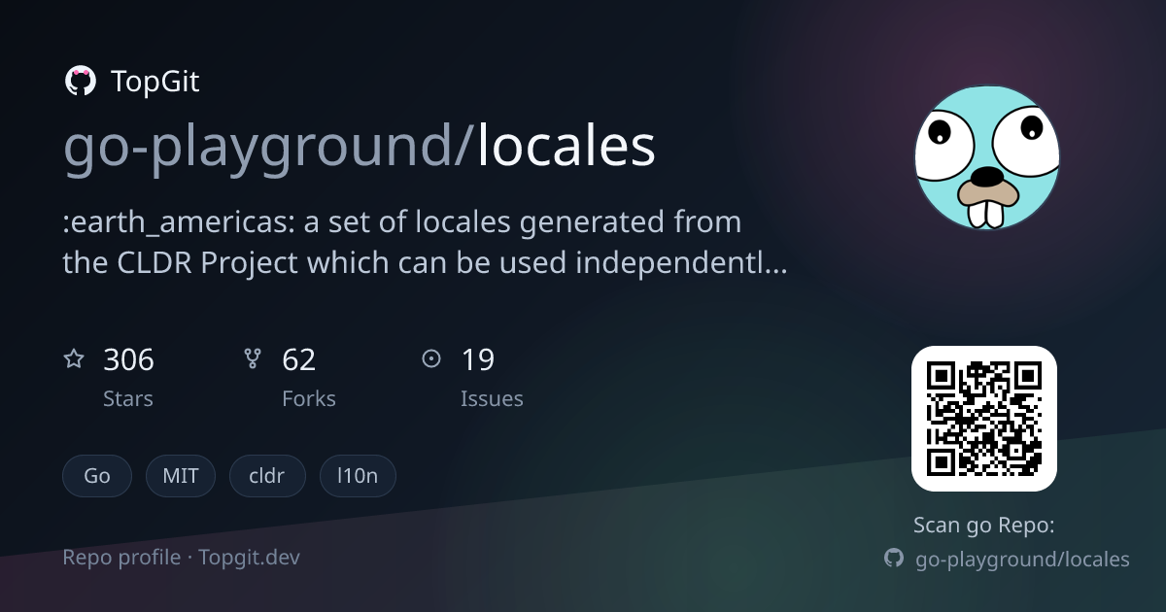Click the 'Repo profile · Topgit.dev' footer text
Viewport: 1166px width, 612px height.
pos(182,558)
